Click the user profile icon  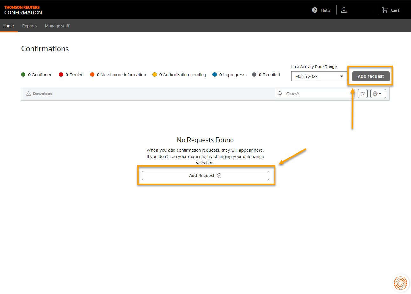(x=344, y=10)
